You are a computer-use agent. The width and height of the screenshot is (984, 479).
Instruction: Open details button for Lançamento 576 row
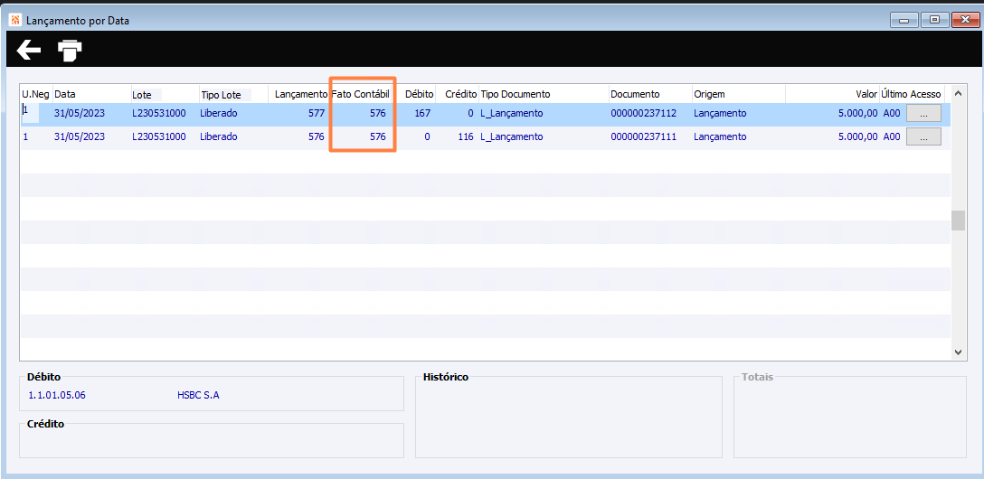923,136
